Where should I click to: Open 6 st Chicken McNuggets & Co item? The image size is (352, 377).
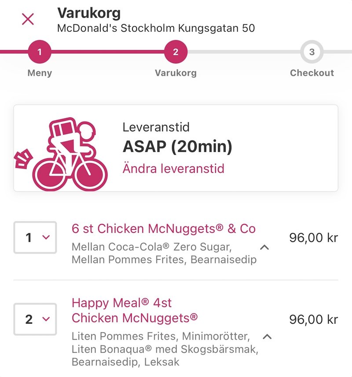(x=163, y=229)
